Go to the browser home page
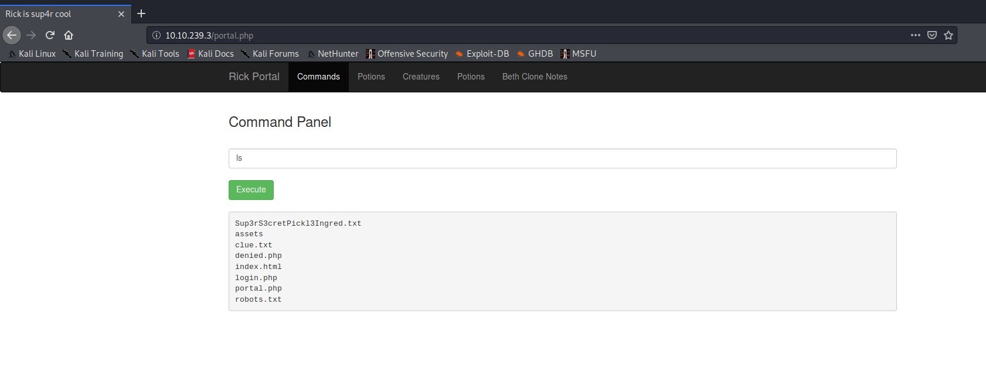 coord(69,35)
